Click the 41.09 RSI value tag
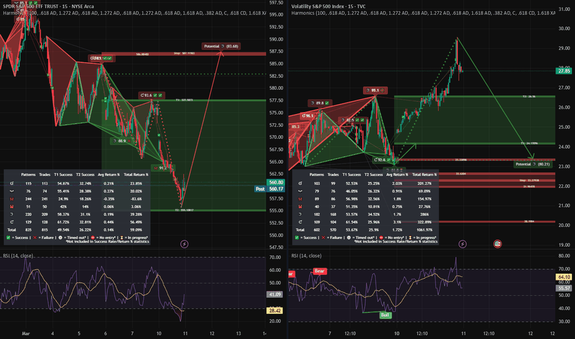The width and height of the screenshot is (575, 339). (275, 294)
